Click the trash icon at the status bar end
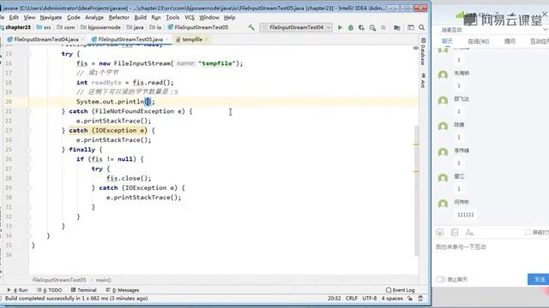549x308 pixels. [420, 299]
